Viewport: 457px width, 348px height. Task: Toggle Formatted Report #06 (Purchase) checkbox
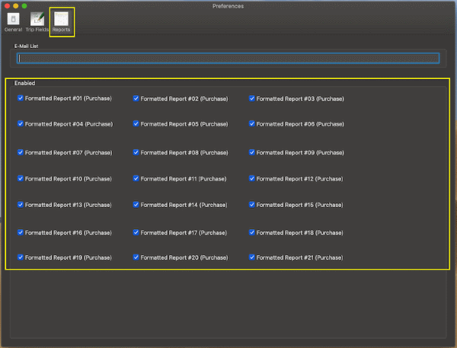pos(252,123)
